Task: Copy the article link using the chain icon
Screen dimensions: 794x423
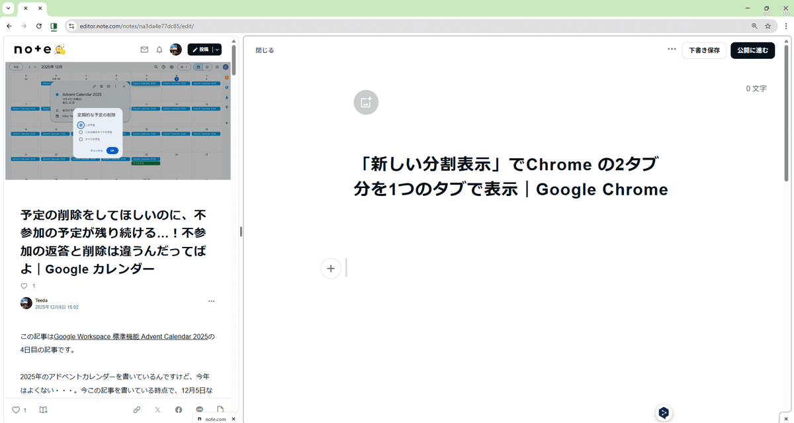Action: [137, 409]
